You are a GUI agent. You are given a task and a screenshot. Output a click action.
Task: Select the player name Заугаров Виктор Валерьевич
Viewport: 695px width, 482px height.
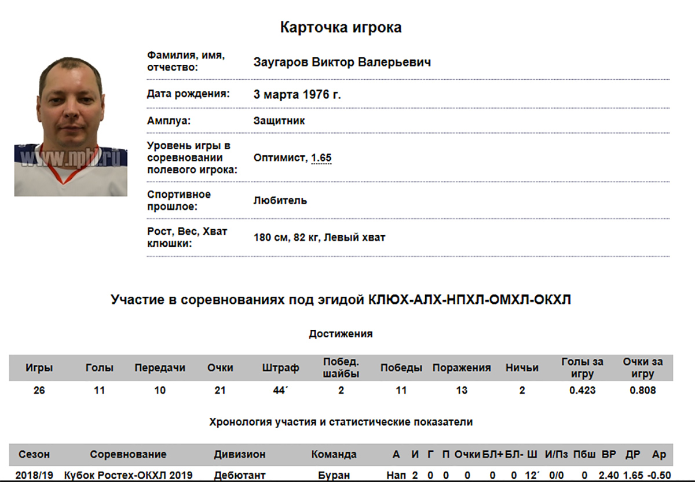342,62
